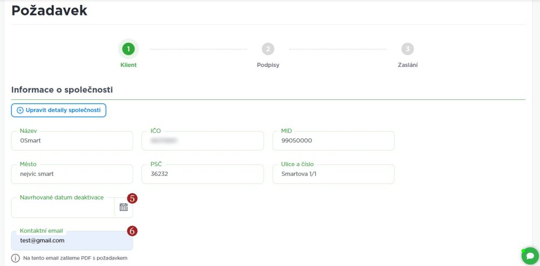Select the Klient step label
The width and height of the screenshot is (540, 266).
128,65
